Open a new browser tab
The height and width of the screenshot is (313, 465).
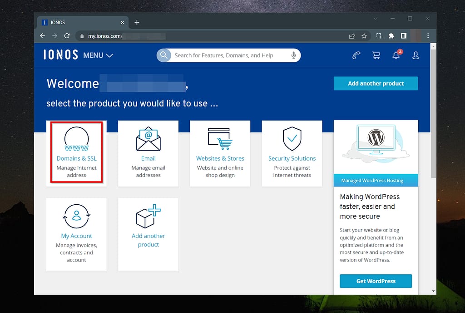point(137,23)
